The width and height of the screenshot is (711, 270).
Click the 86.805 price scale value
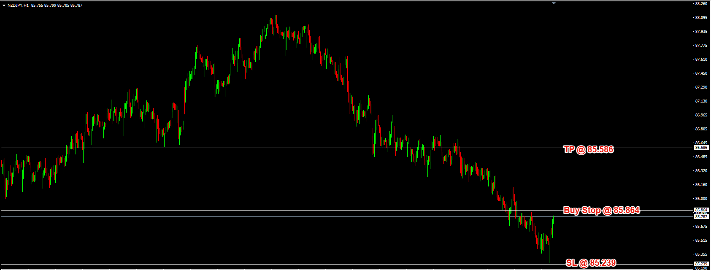click(701, 129)
